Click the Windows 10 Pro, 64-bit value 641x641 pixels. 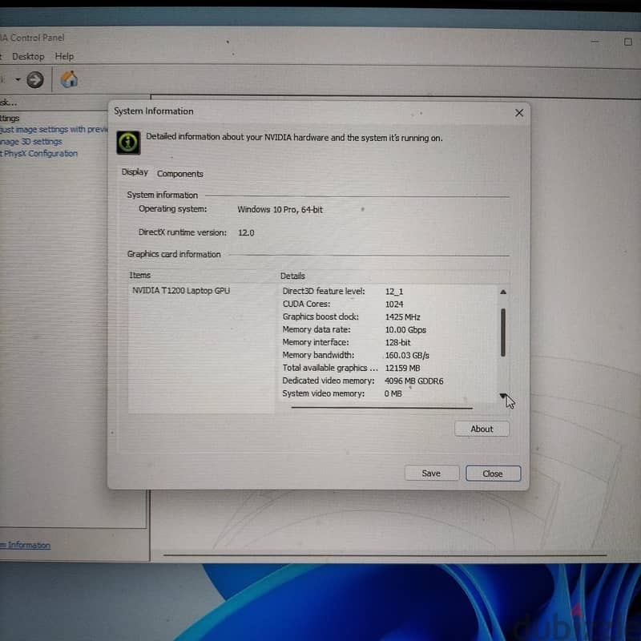pos(280,210)
